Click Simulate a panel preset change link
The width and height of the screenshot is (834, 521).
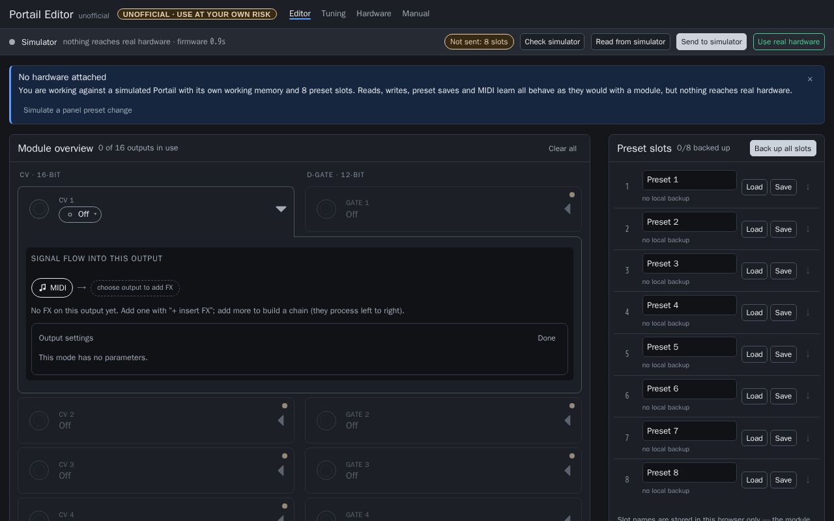78,110
